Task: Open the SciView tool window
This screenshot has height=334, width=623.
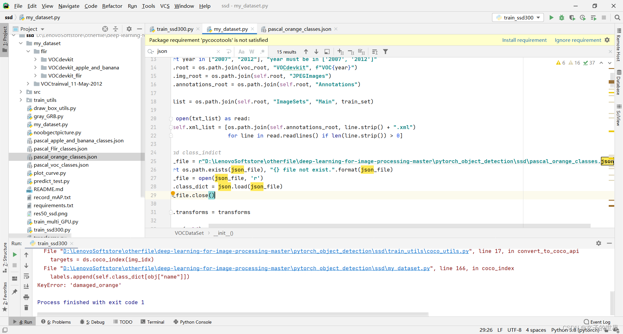Action: click(x=619, y=116)
